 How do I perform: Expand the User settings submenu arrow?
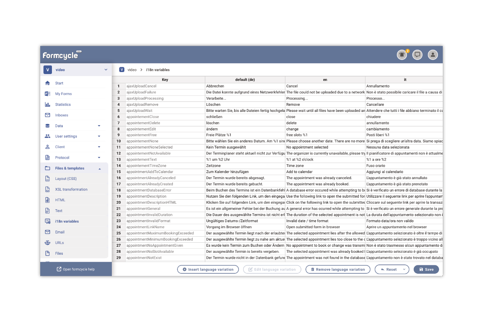click(99, 136)
